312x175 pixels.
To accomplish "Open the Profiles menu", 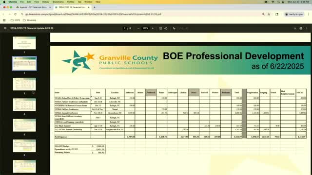I will point(70,2).
